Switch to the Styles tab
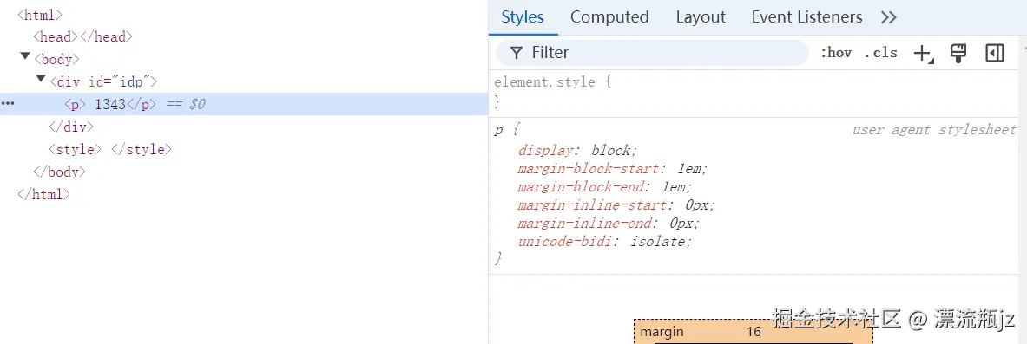The image size is (1027, 344). pyautogui.click(x=523, y=17)
